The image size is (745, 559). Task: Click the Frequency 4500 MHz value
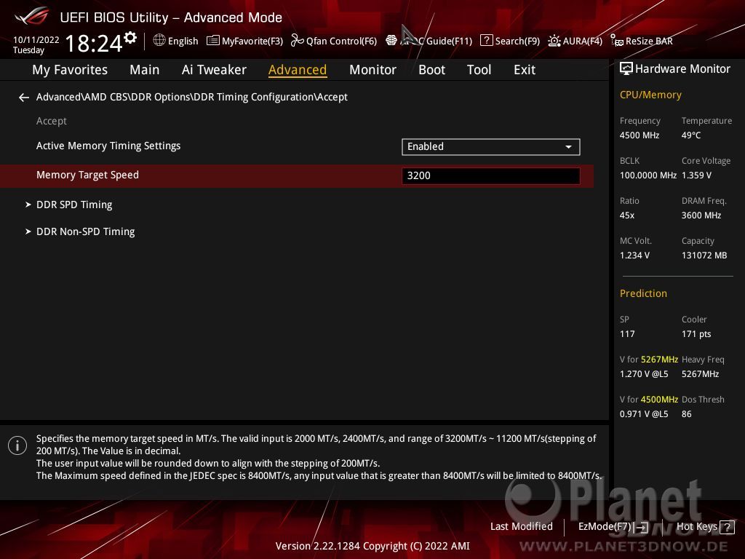(x=639, y=135)
